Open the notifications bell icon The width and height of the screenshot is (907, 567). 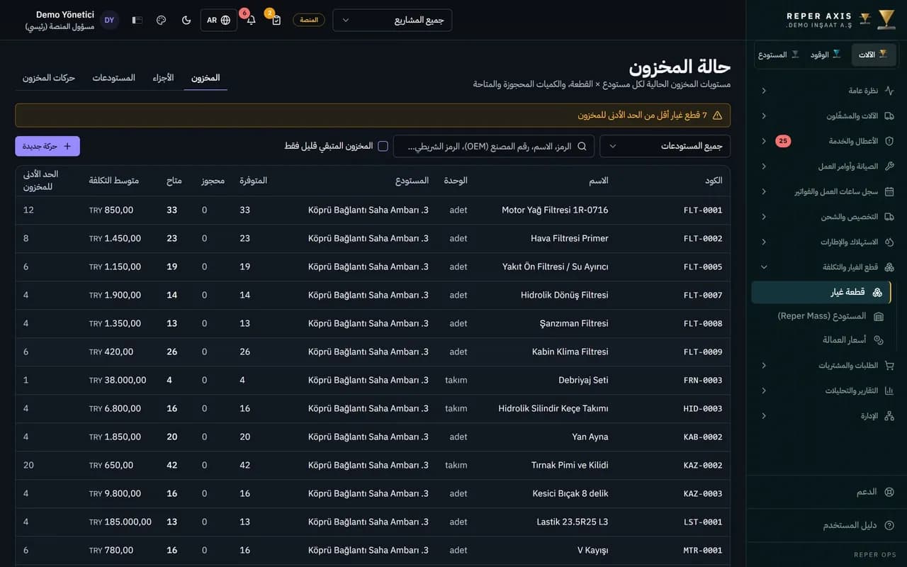[x=251, y=20]
